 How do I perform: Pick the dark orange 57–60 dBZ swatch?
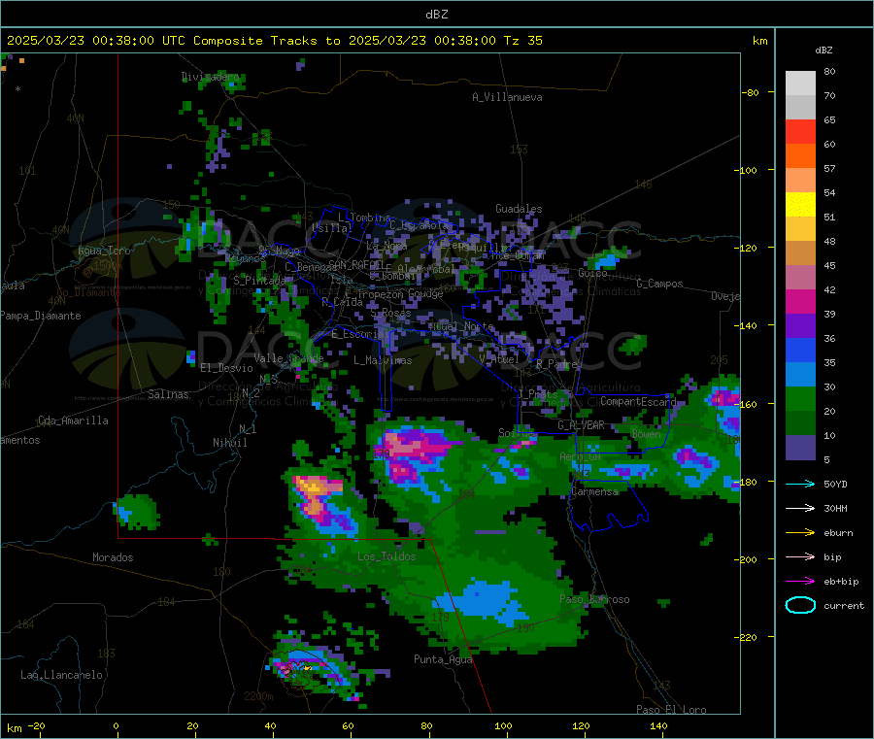coord(800,156)
